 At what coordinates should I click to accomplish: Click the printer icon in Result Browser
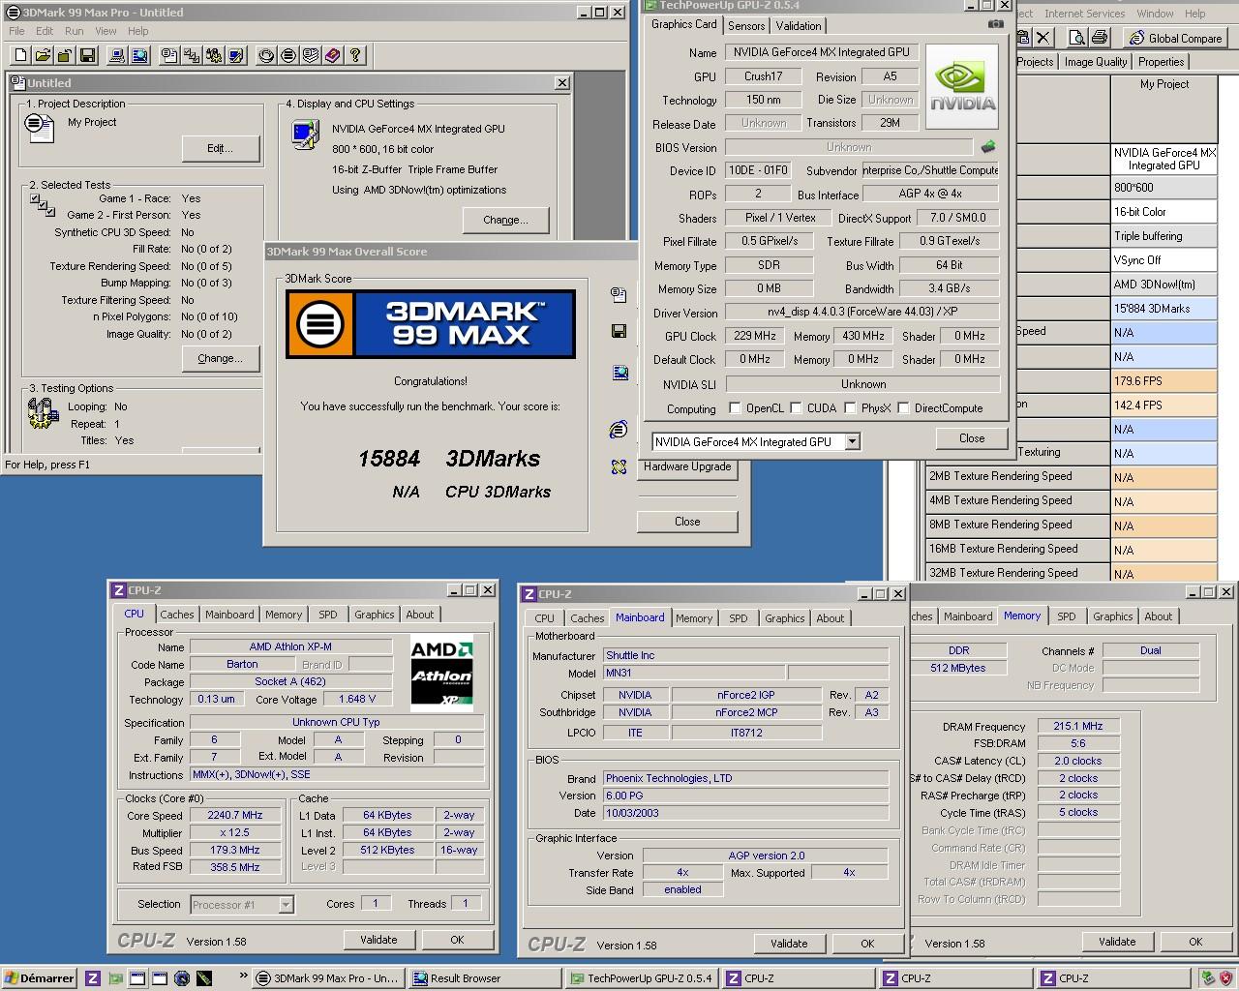coord(1099,38)
